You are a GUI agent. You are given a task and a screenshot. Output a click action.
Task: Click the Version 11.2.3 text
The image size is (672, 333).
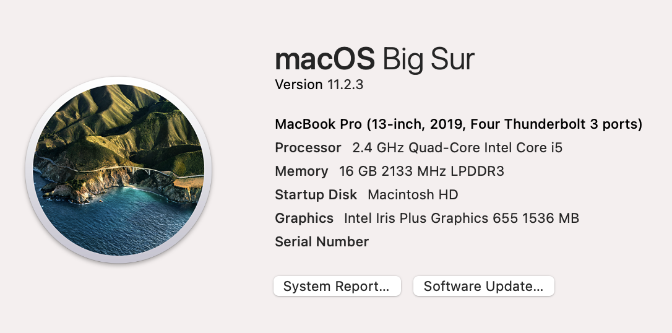click(319, 84)
